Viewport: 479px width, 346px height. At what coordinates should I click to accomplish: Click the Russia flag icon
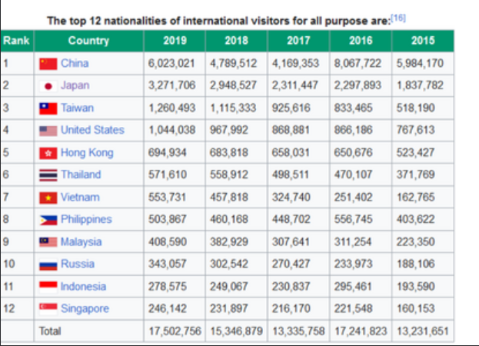(x=49, y=264)
